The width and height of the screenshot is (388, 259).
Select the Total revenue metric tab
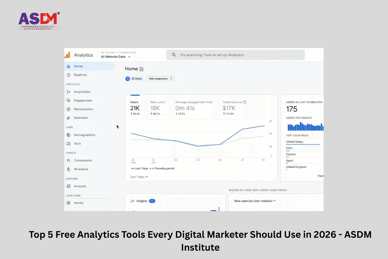(234, 107)
